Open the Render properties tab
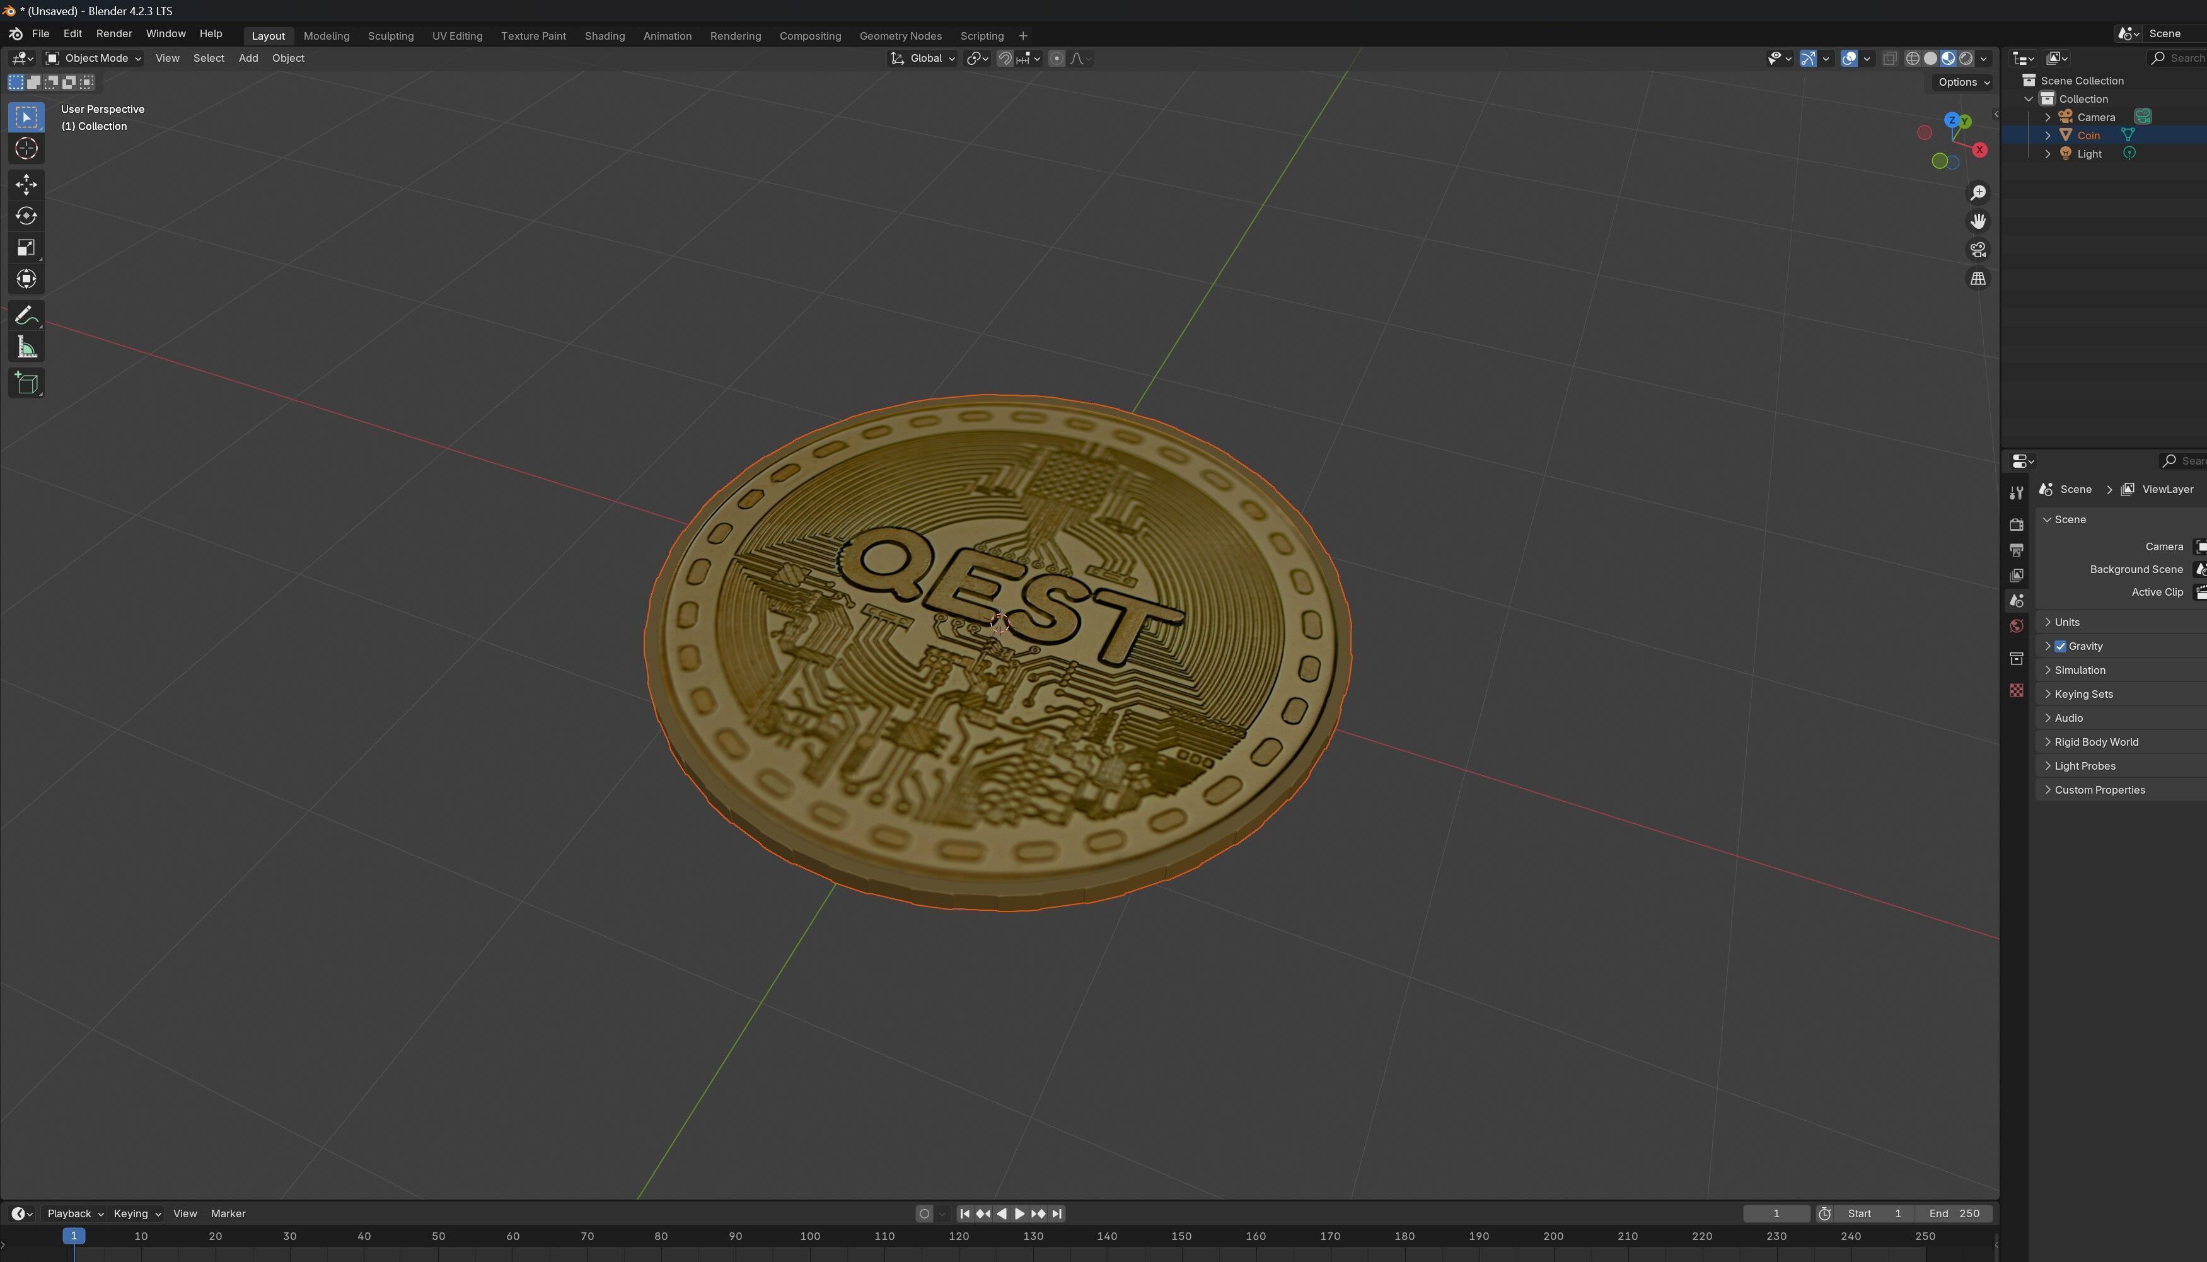Image resolution: width=2207 pixels, height=1262 pixels. (x=2017, y=524)
